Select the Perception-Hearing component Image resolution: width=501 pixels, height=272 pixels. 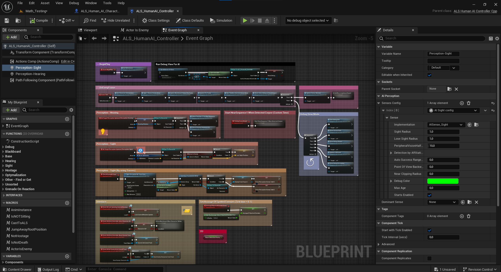tap(30, 74)
